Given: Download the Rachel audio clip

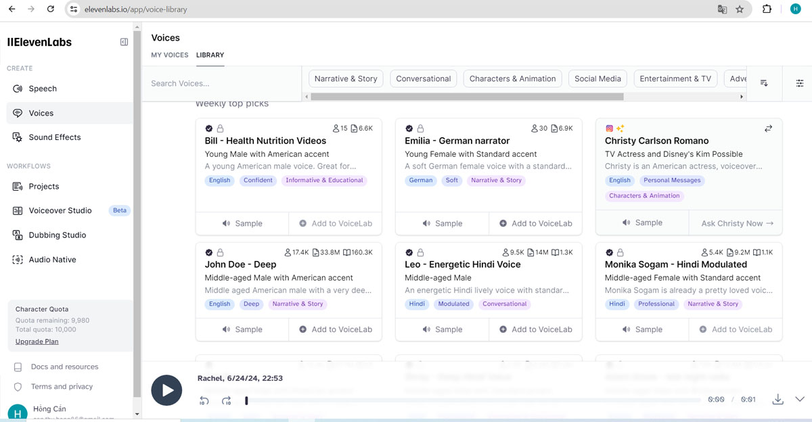Looking at the screenshot, I should pyautogui.click(x=777, y=399).
